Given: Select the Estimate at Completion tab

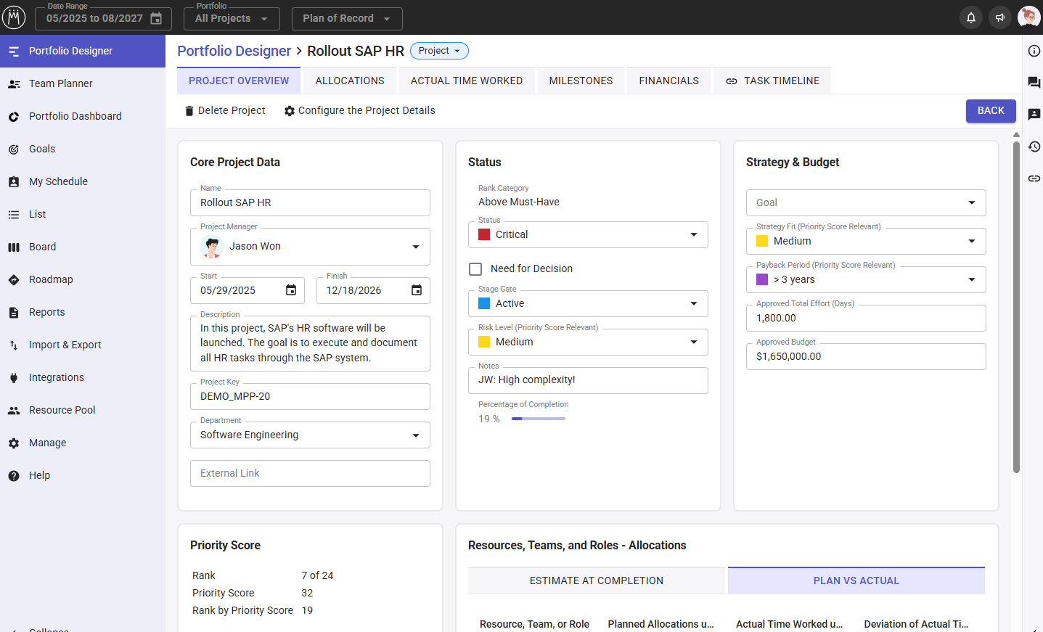Looking at the screenshot, I should point(596,580).
